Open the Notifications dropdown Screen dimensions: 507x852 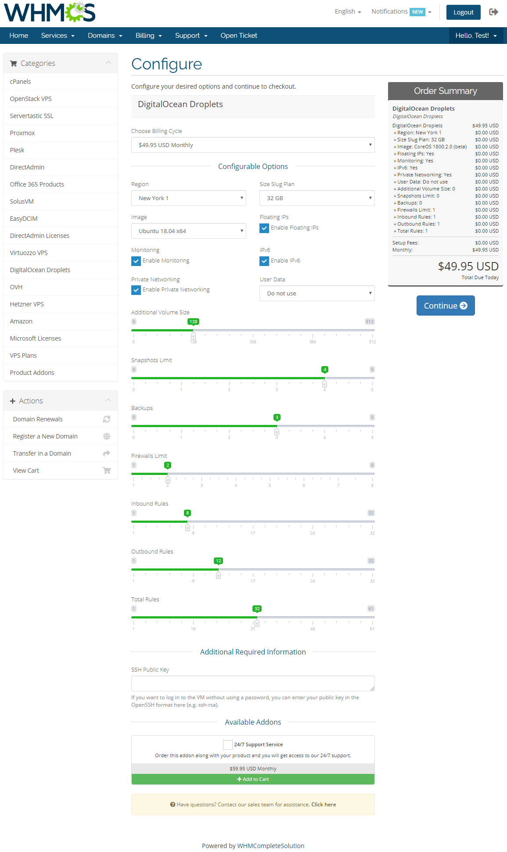tap(401, 11)
